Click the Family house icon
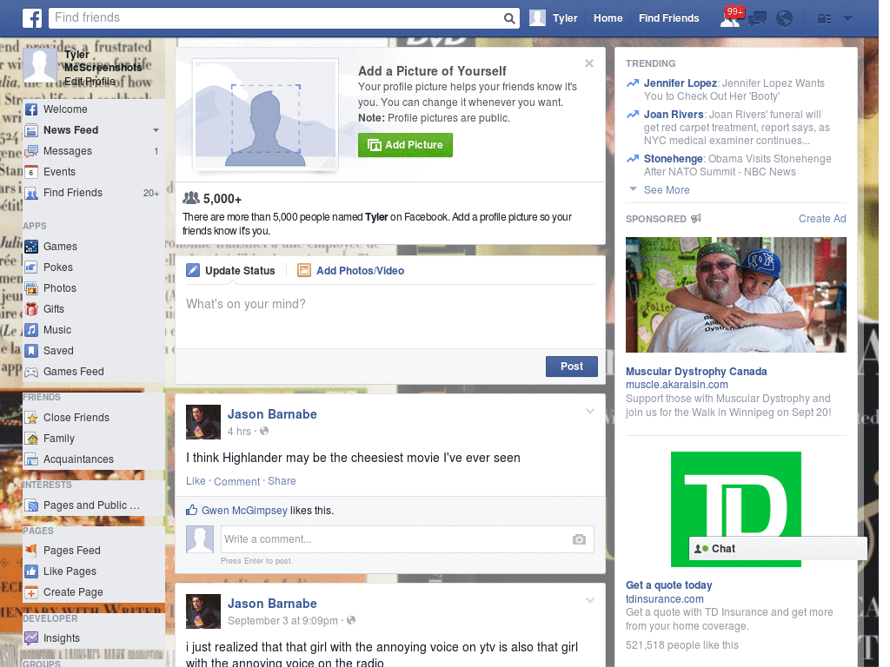The image size is (890, 667). 32,439
